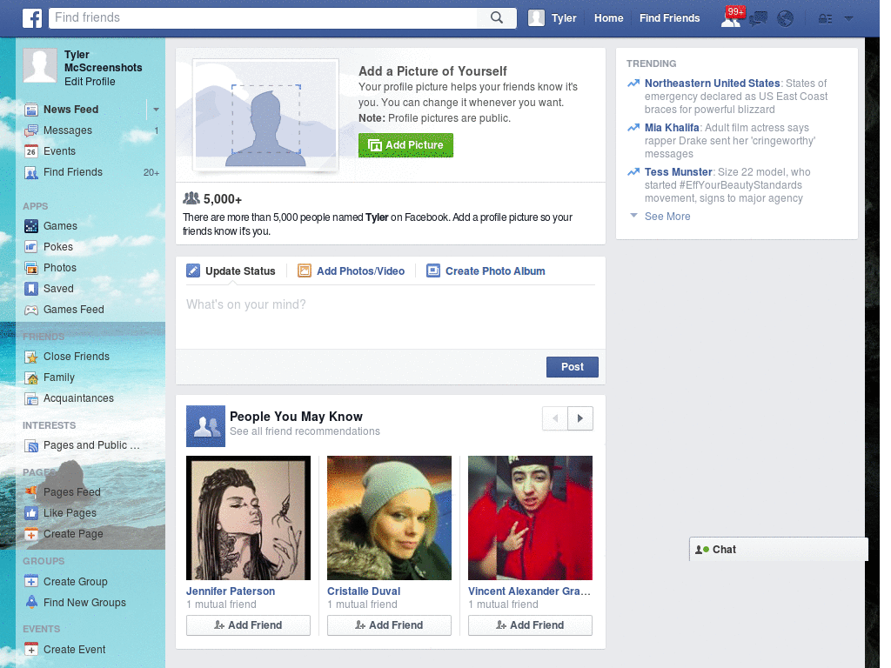Select the Create Photo Album tab
This screenshot has height=668, width=891.
click(486, 271)
